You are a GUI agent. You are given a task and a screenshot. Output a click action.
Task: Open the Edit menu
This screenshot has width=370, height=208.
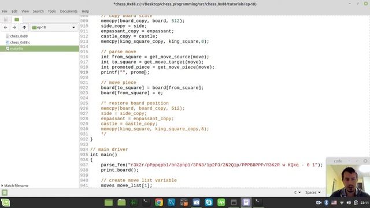click(x=14, y=12)
